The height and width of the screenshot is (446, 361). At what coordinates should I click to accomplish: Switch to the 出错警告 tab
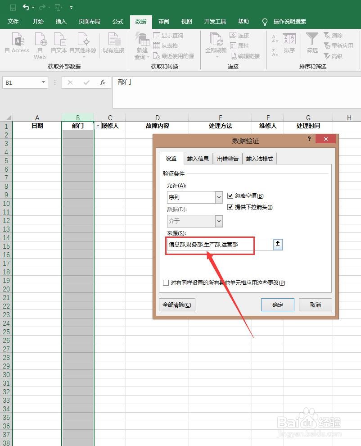pos(227,158)
